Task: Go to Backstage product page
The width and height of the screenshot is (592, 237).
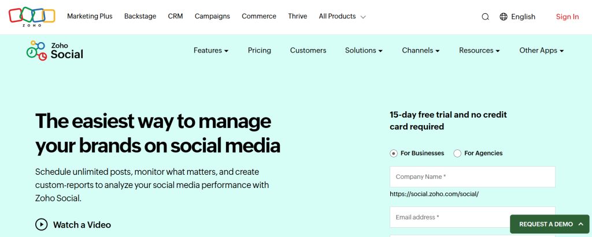Action: [x=140, y=16]
